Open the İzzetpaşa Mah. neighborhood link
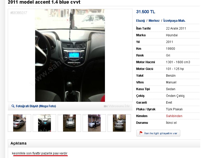Screen dimensions: 213x158 pyautogui.click(x=174, y=21)
